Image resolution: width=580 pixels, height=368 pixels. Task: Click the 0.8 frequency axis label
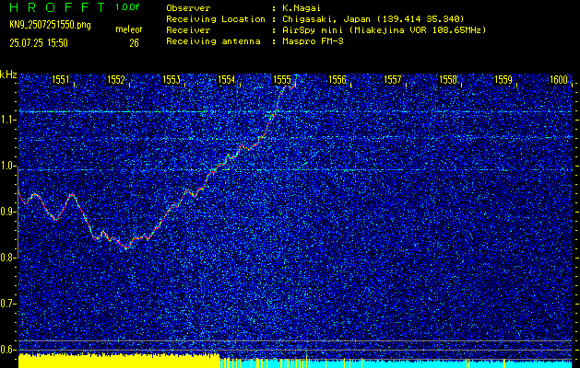coord(6,258)
